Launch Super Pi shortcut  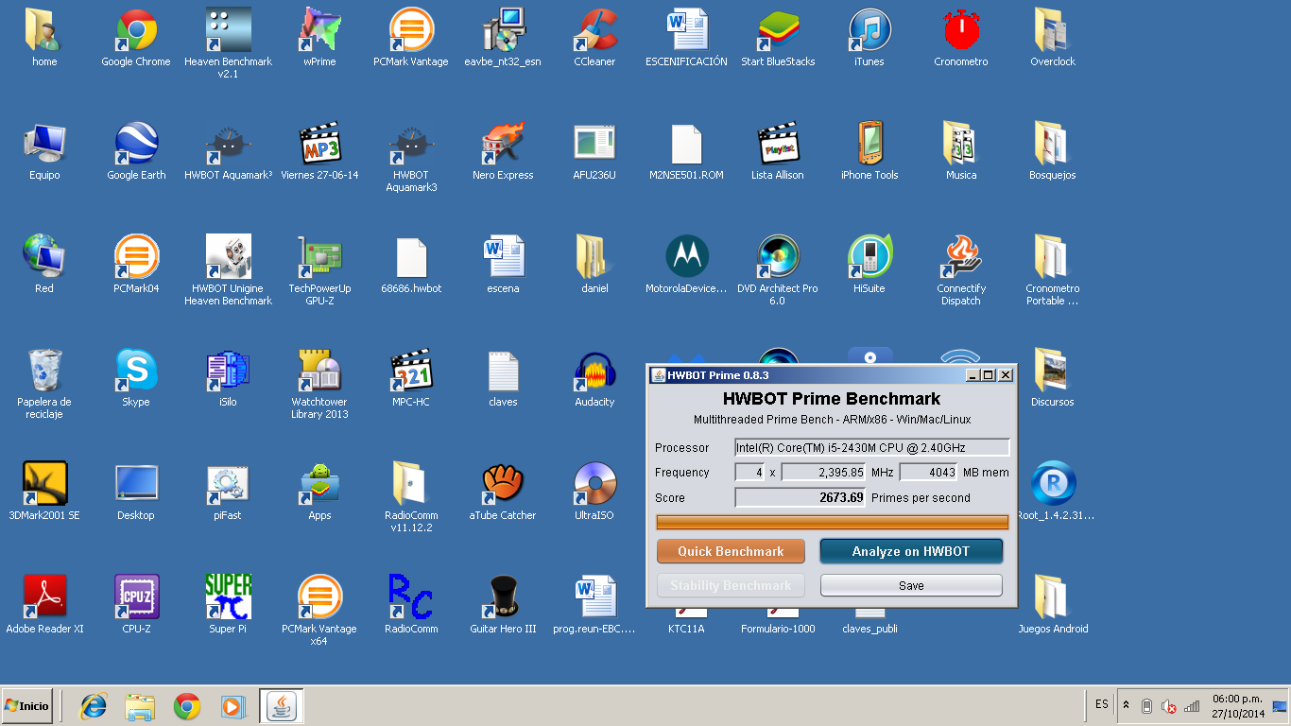point(228,605)
